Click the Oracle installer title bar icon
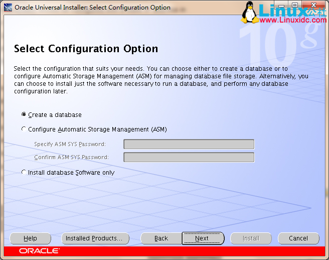 8,8
